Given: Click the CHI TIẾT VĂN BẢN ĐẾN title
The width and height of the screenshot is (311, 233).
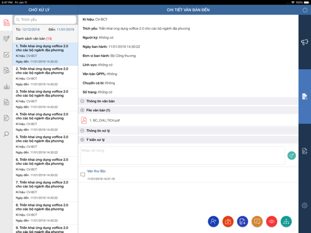Looking at the screenshot, I should point(188,10).
